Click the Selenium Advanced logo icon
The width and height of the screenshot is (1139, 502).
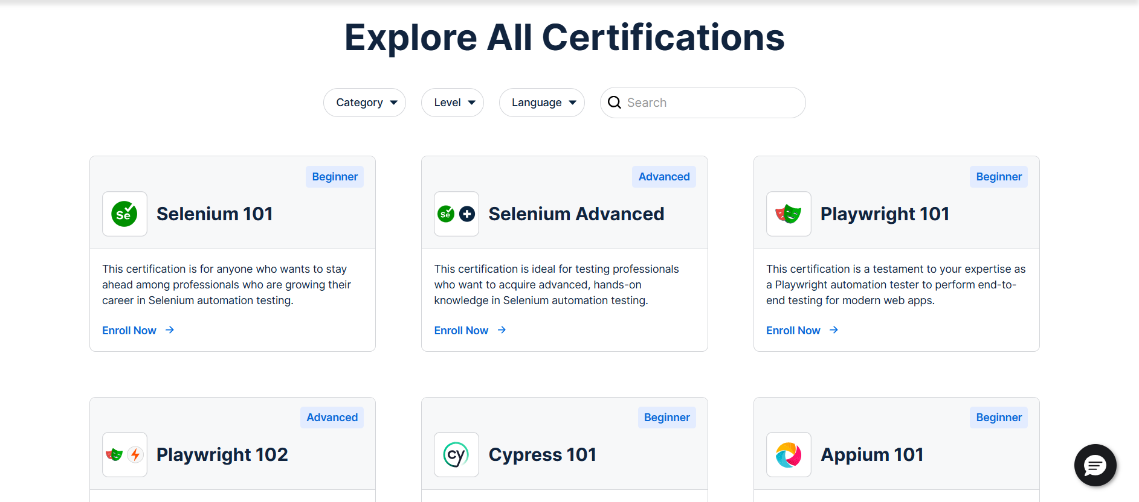[456, 214]
